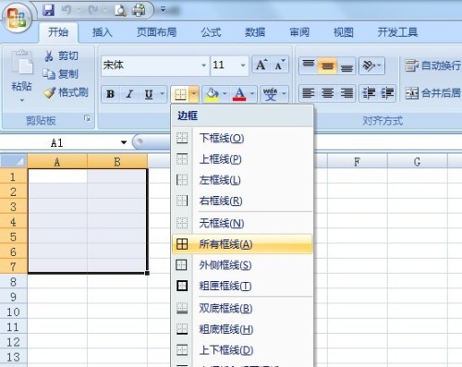Choose 无框线(N) no border
The image size is (462, 367).
click(242, 223)
